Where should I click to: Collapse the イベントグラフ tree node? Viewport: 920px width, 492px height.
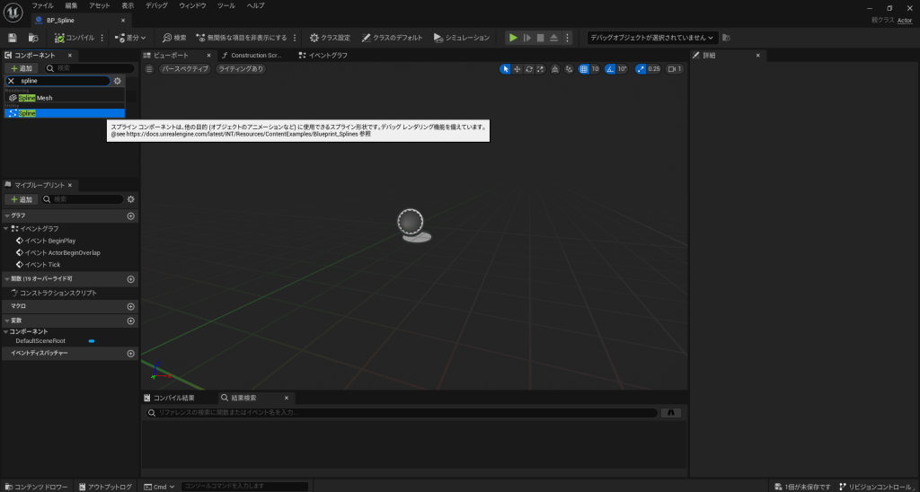click(x=7, y=229)
